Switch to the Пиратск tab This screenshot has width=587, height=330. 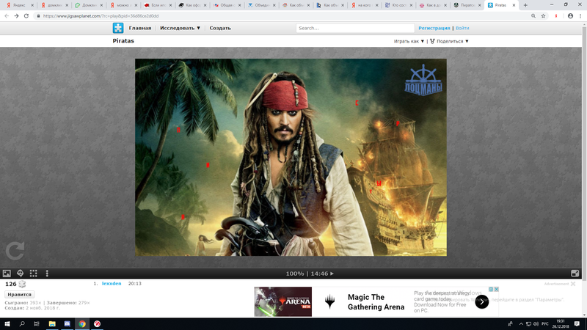click(466, 5)
